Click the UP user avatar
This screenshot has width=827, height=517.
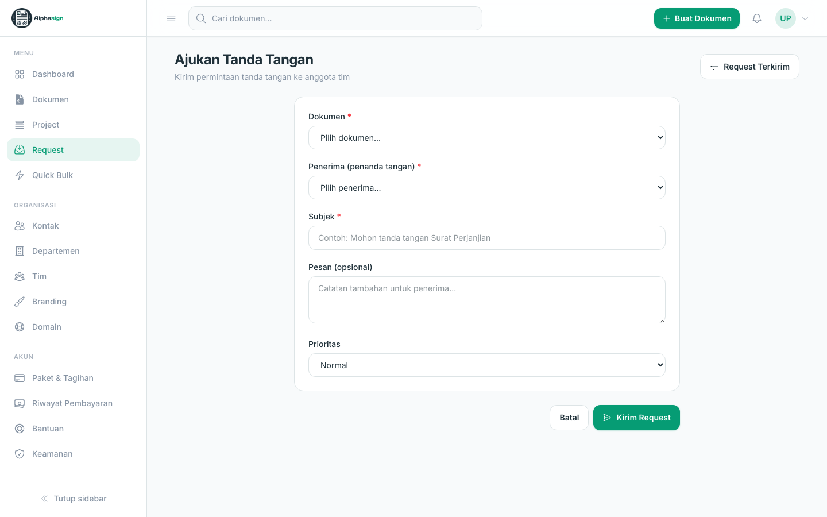coord(786,18)
